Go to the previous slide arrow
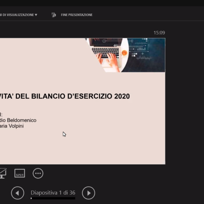 click(18, 193)
